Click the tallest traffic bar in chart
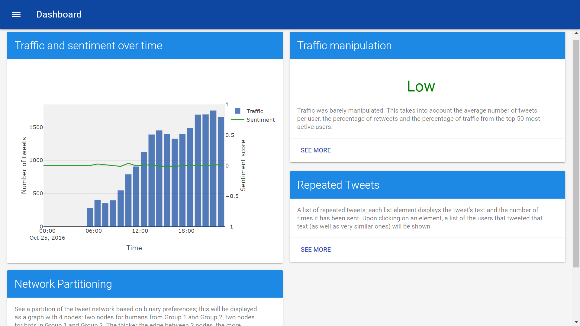580x326 pixels. (x=213, y=168)
